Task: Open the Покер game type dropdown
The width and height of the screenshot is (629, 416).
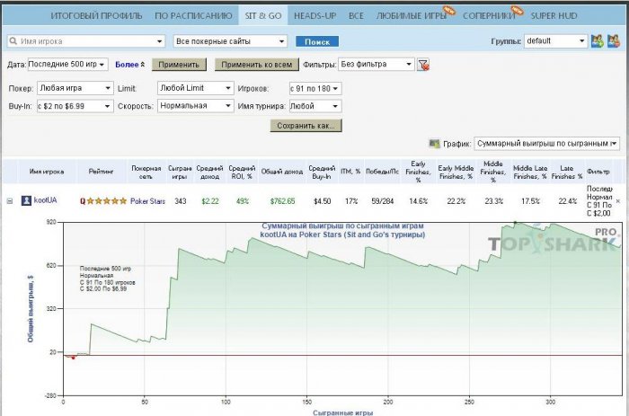Action: pyautogui.click(x=74, y=88)
